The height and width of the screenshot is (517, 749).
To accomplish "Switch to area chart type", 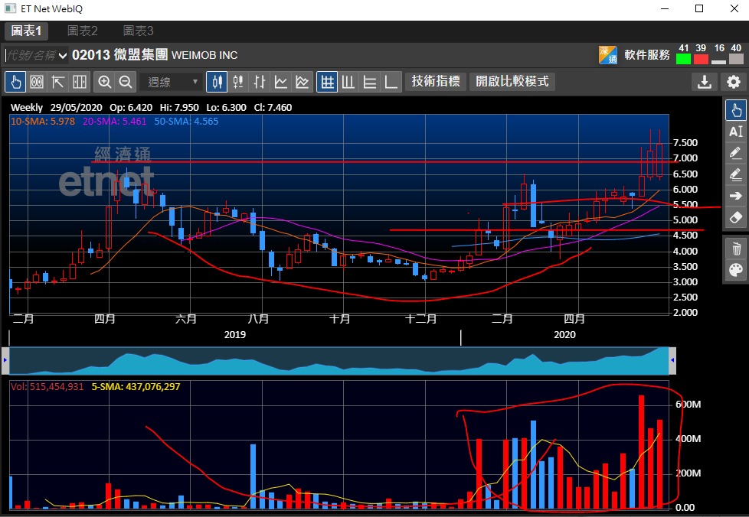I will coord(303,82).
